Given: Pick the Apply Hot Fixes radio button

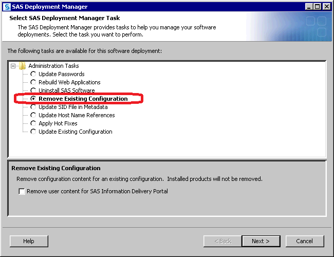Looking at the screenshot, I should 33,123.
